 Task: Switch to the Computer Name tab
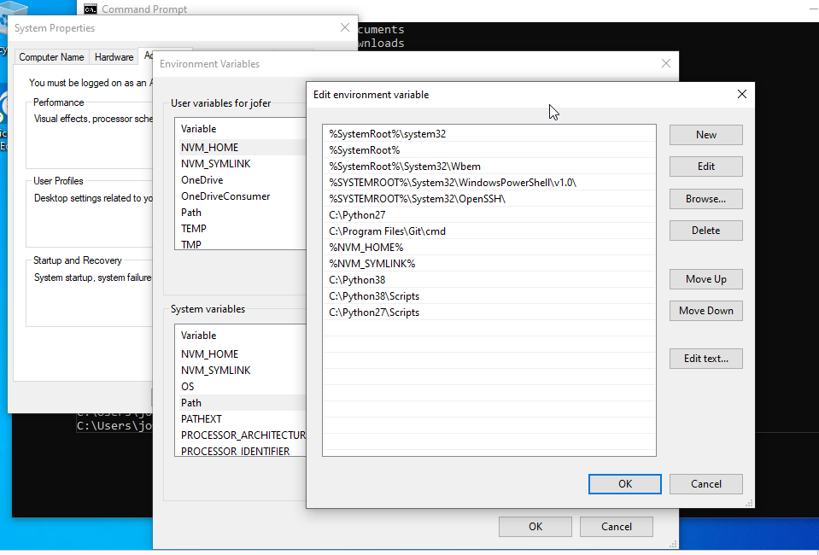click(50, 56)
